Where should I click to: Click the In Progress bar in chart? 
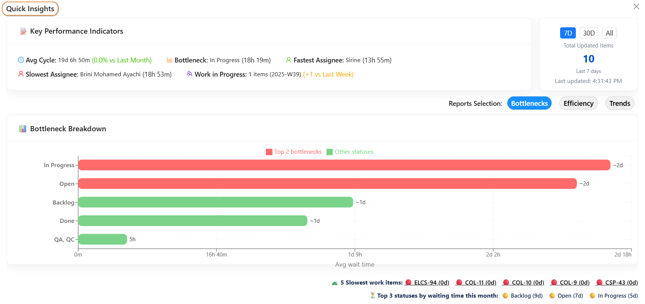344,165
